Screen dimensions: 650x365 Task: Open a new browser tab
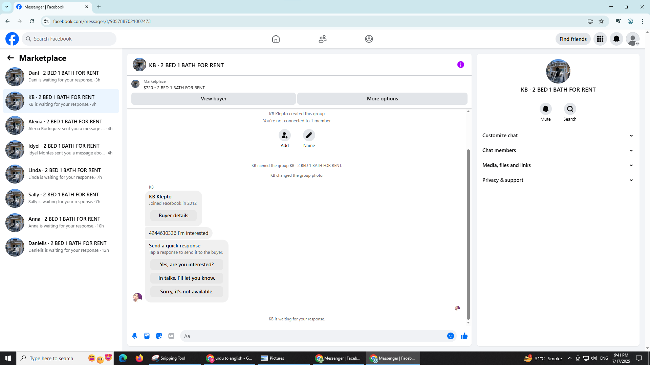[x=99, y=7]
